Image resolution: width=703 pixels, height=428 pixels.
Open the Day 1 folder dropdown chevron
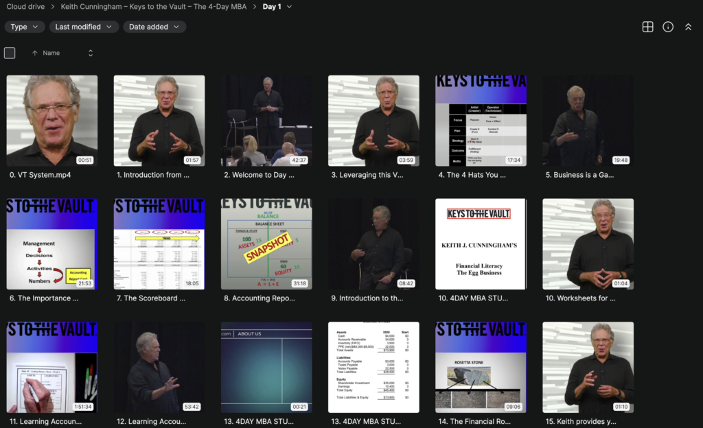point(289,7)
